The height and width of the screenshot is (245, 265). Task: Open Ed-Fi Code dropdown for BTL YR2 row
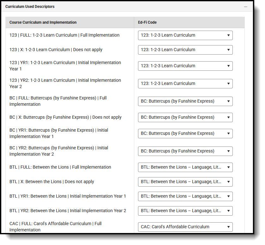pyautogui.click(x=185, y=211)
